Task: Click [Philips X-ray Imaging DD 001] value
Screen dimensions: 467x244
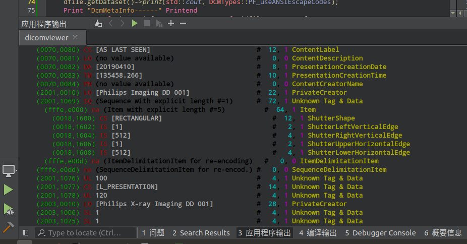Action: (154, 204)
